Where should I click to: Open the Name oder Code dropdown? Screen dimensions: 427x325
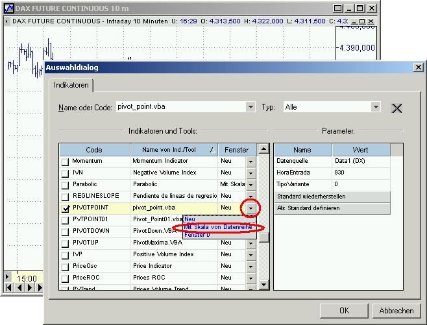tap(250, 107)
